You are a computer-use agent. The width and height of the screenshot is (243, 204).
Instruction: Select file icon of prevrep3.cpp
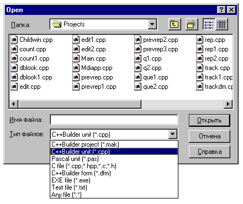coord(138,49)
